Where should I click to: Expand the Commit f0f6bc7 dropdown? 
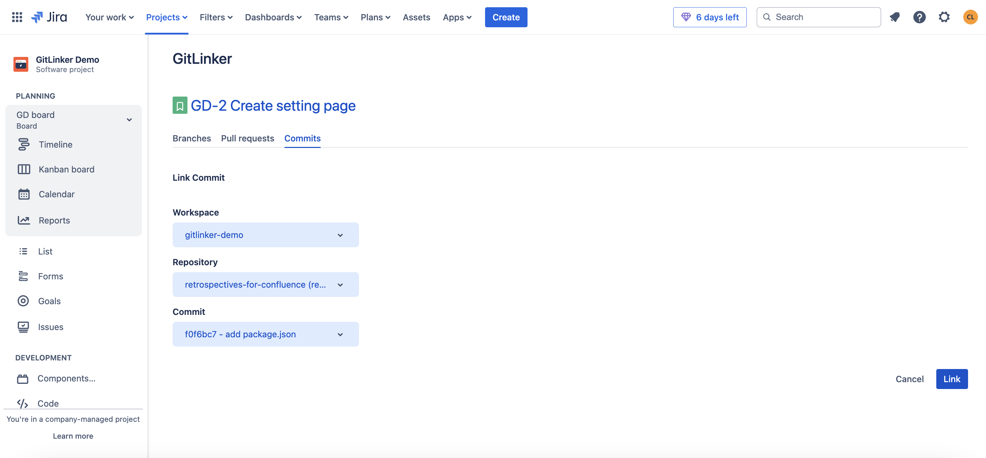pos(265,334)
